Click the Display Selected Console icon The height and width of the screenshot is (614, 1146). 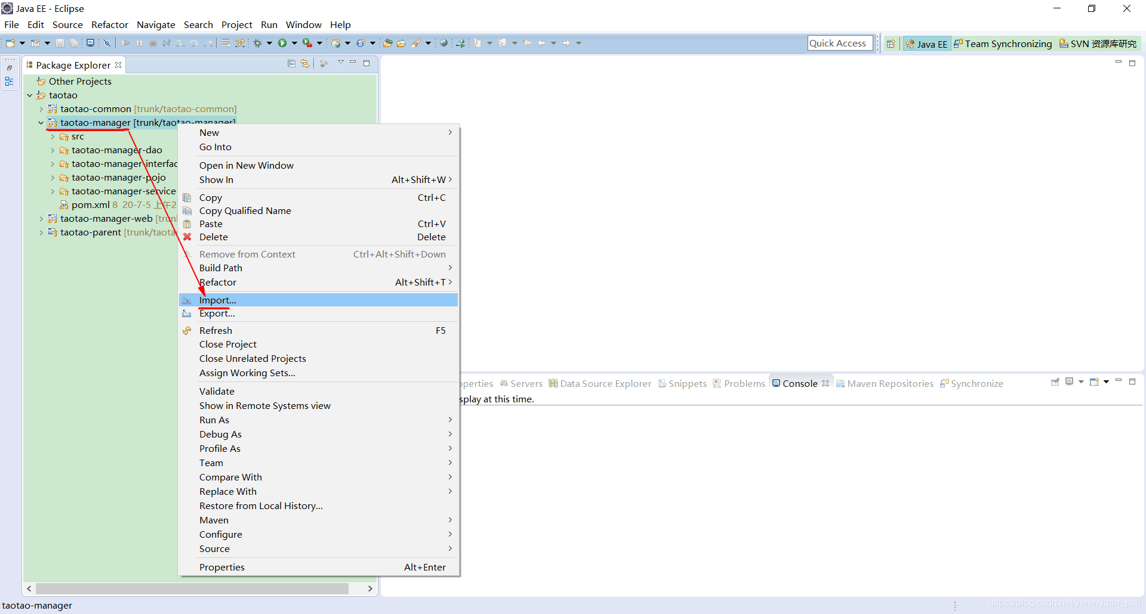[x=1069, y=382]
